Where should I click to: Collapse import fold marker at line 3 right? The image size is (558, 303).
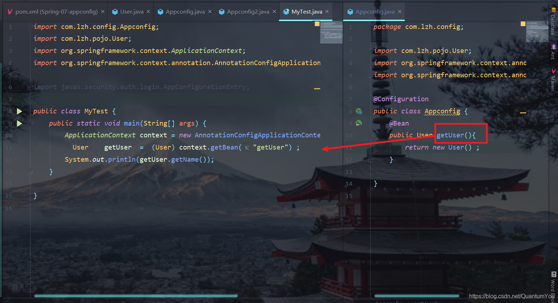click(371, 50)
